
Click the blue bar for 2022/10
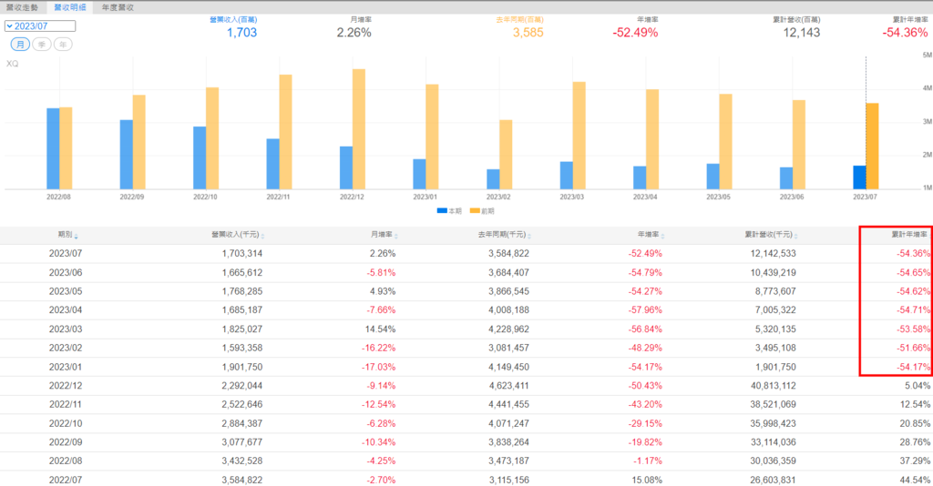[x=200, y=158]
